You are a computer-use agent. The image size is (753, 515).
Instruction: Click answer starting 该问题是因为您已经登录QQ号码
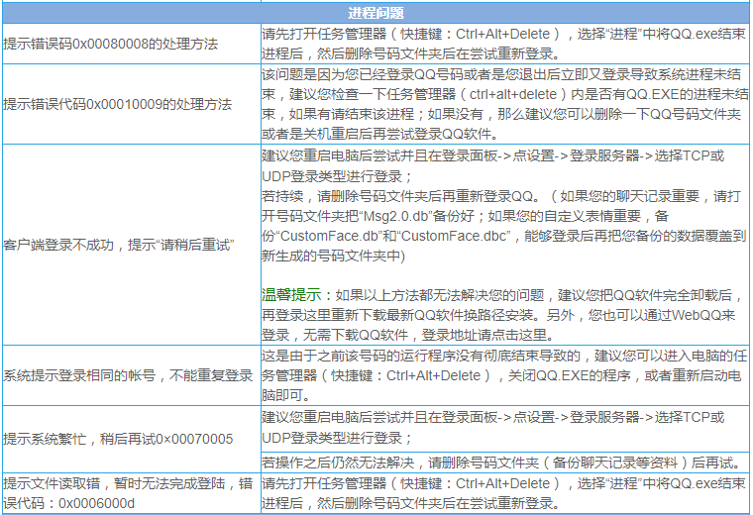[504, 104]
